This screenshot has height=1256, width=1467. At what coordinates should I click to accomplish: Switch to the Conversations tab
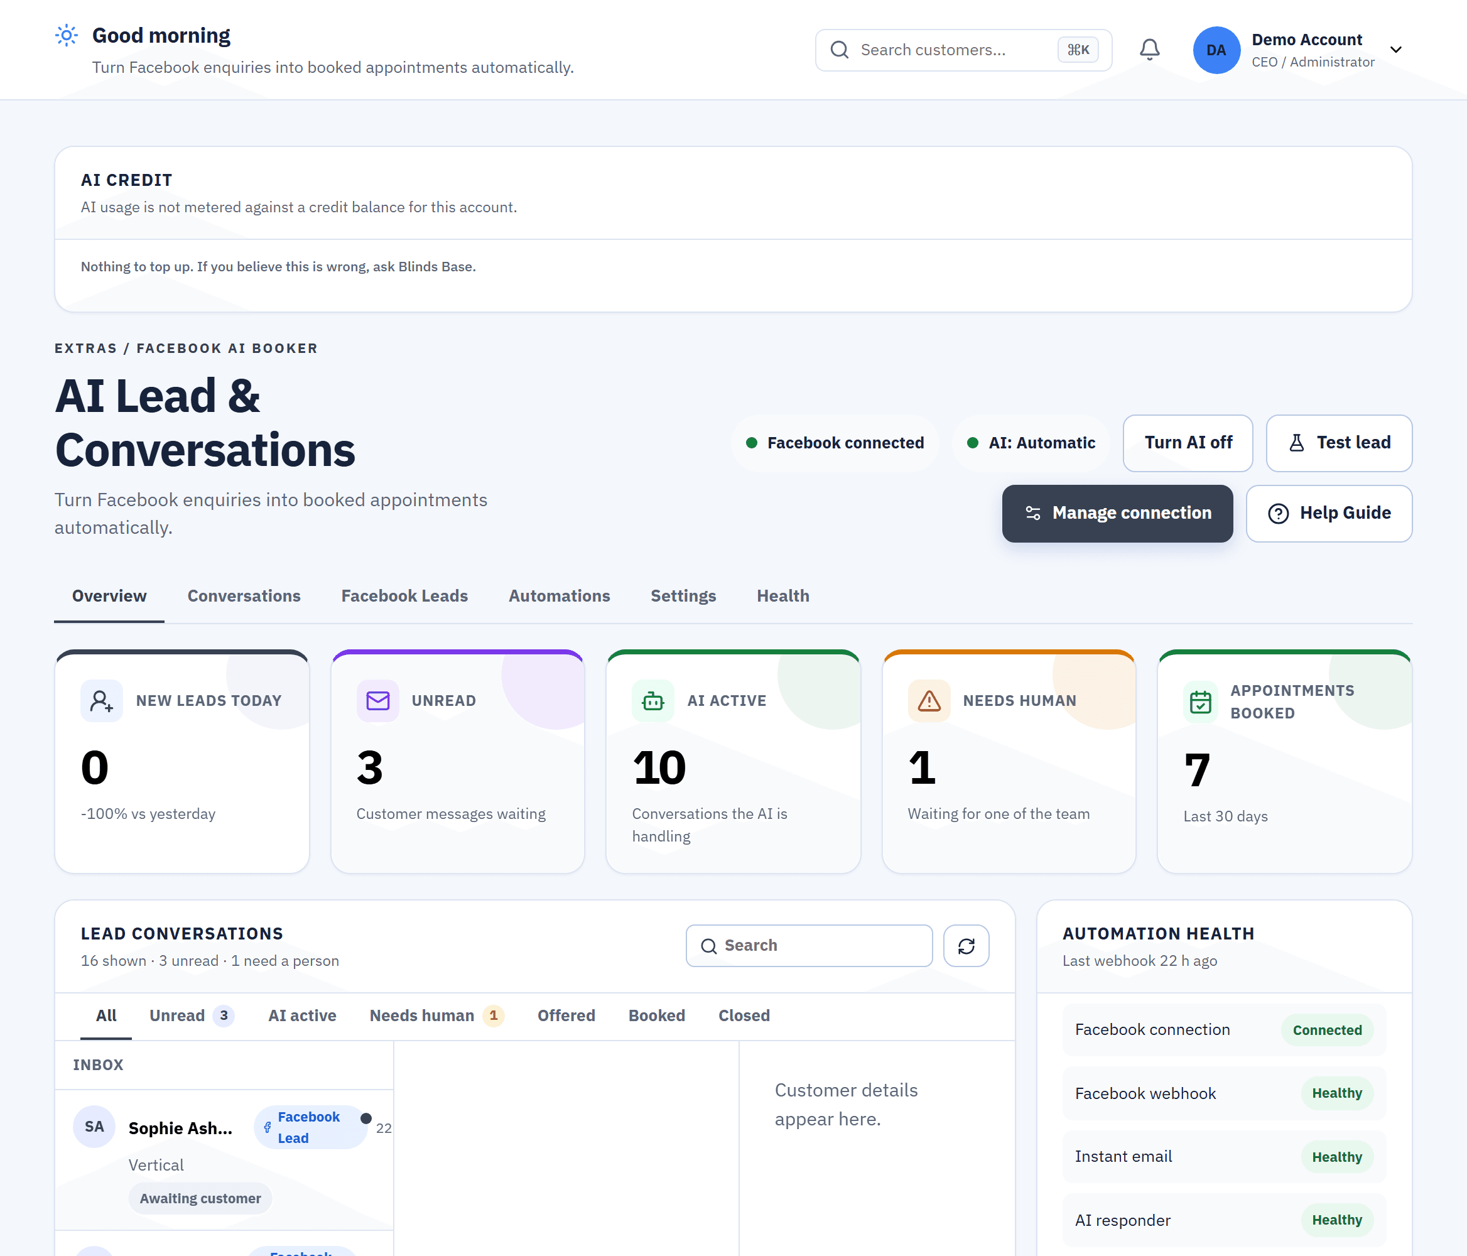[x=244, y=596]
